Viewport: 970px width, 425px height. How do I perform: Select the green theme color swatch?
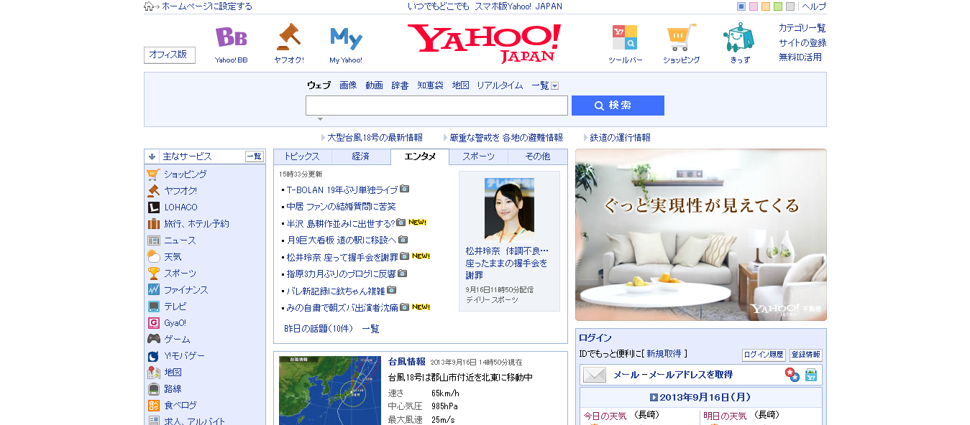click(778, 6)
